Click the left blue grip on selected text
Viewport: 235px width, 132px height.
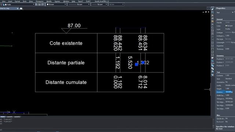point(137,65)
